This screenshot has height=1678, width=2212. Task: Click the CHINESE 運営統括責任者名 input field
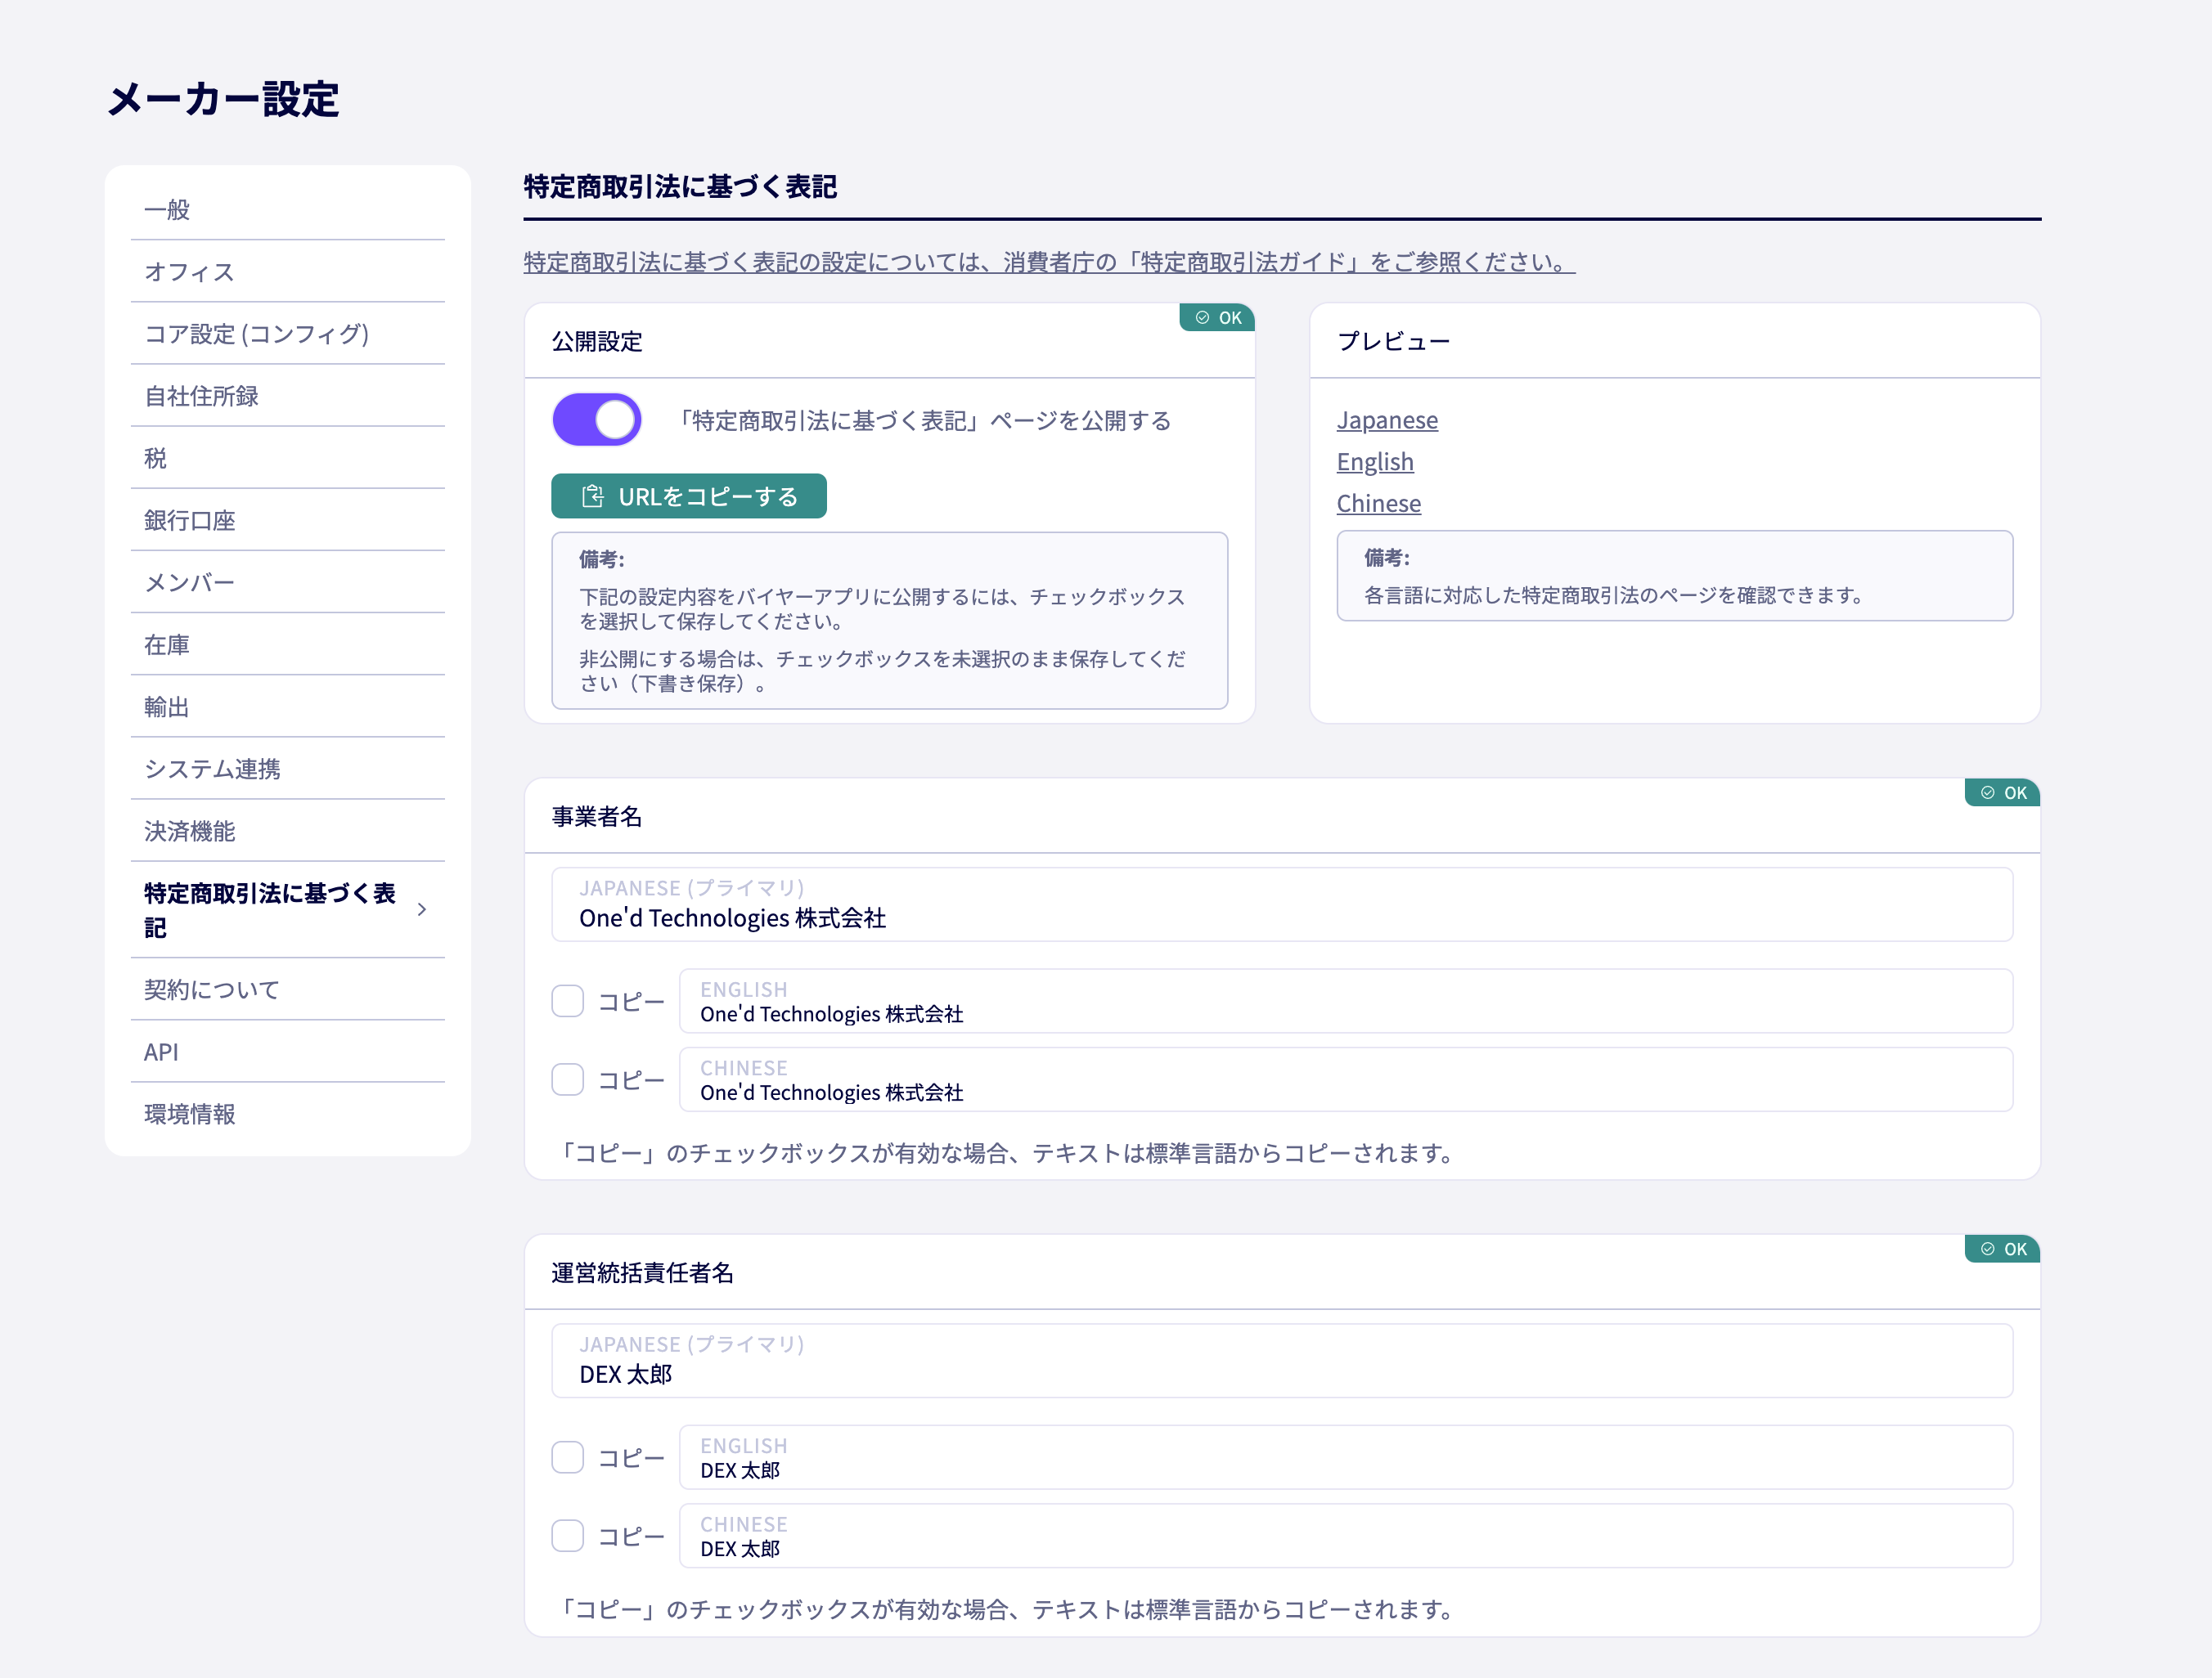(x=1346, y=1536)
